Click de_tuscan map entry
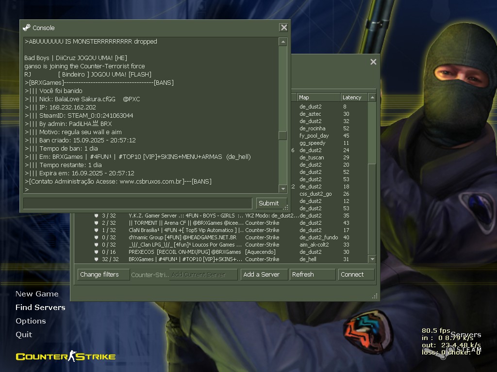 click(312, 157)
